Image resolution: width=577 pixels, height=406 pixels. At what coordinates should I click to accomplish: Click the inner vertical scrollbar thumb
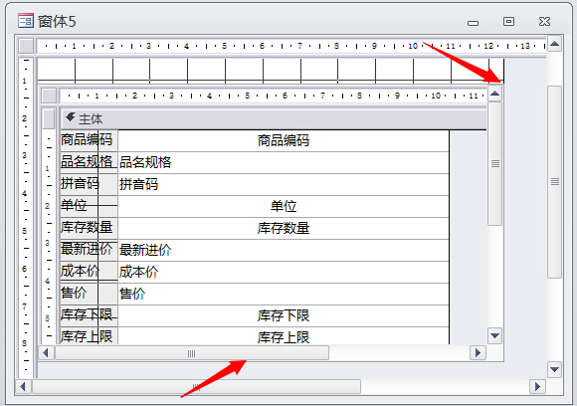[495, 164]
